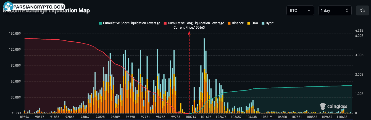Viewport: 371px width, 120px height.
Task: Click the 150.00M left axis label
Action: coord(15,34)
